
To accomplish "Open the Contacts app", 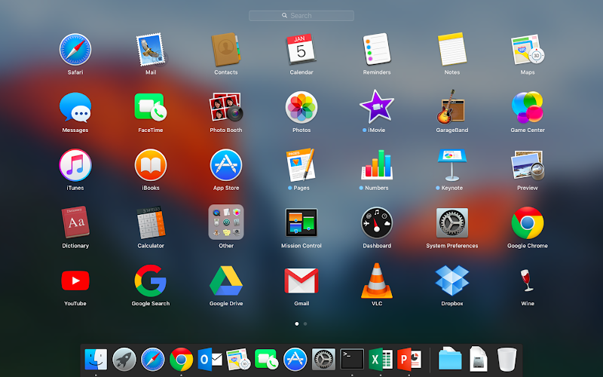I will click(225, 49).
